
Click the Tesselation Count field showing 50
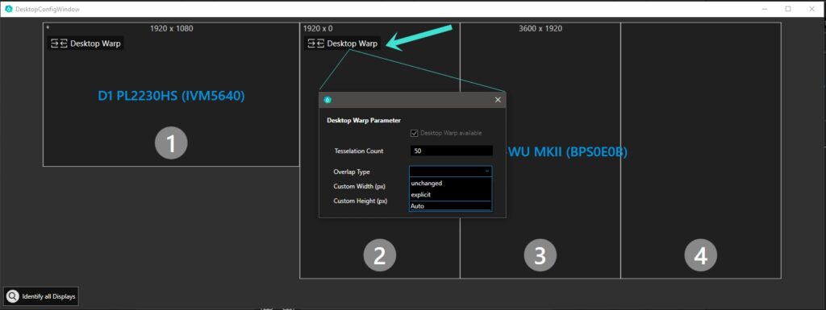point(452,151)
